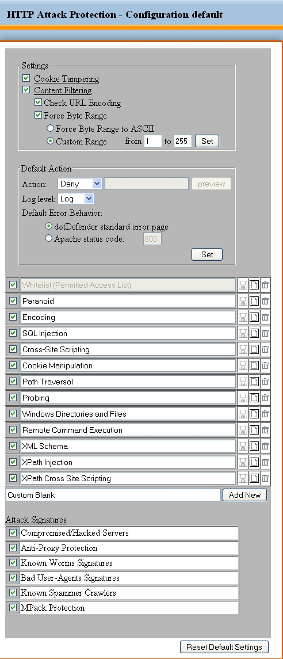Click the Reset Default Settings button
Image resolution: width=283 pixels, height=659 pixels.
[x=224, y=647]
